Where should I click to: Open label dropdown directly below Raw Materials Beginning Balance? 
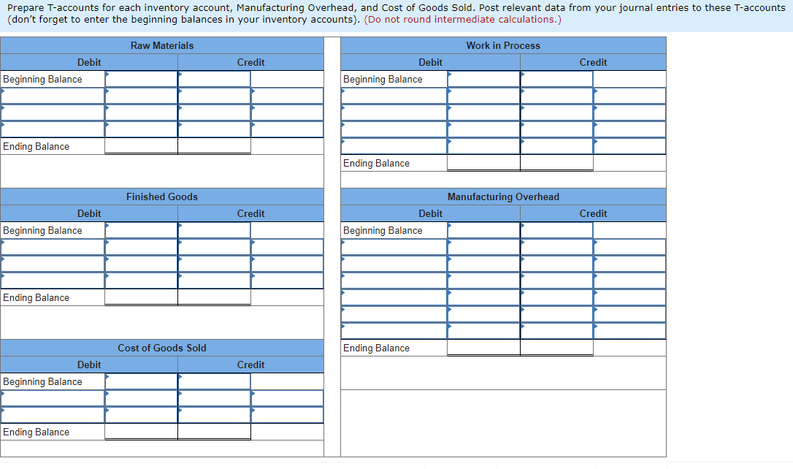(x=53, y=96)
